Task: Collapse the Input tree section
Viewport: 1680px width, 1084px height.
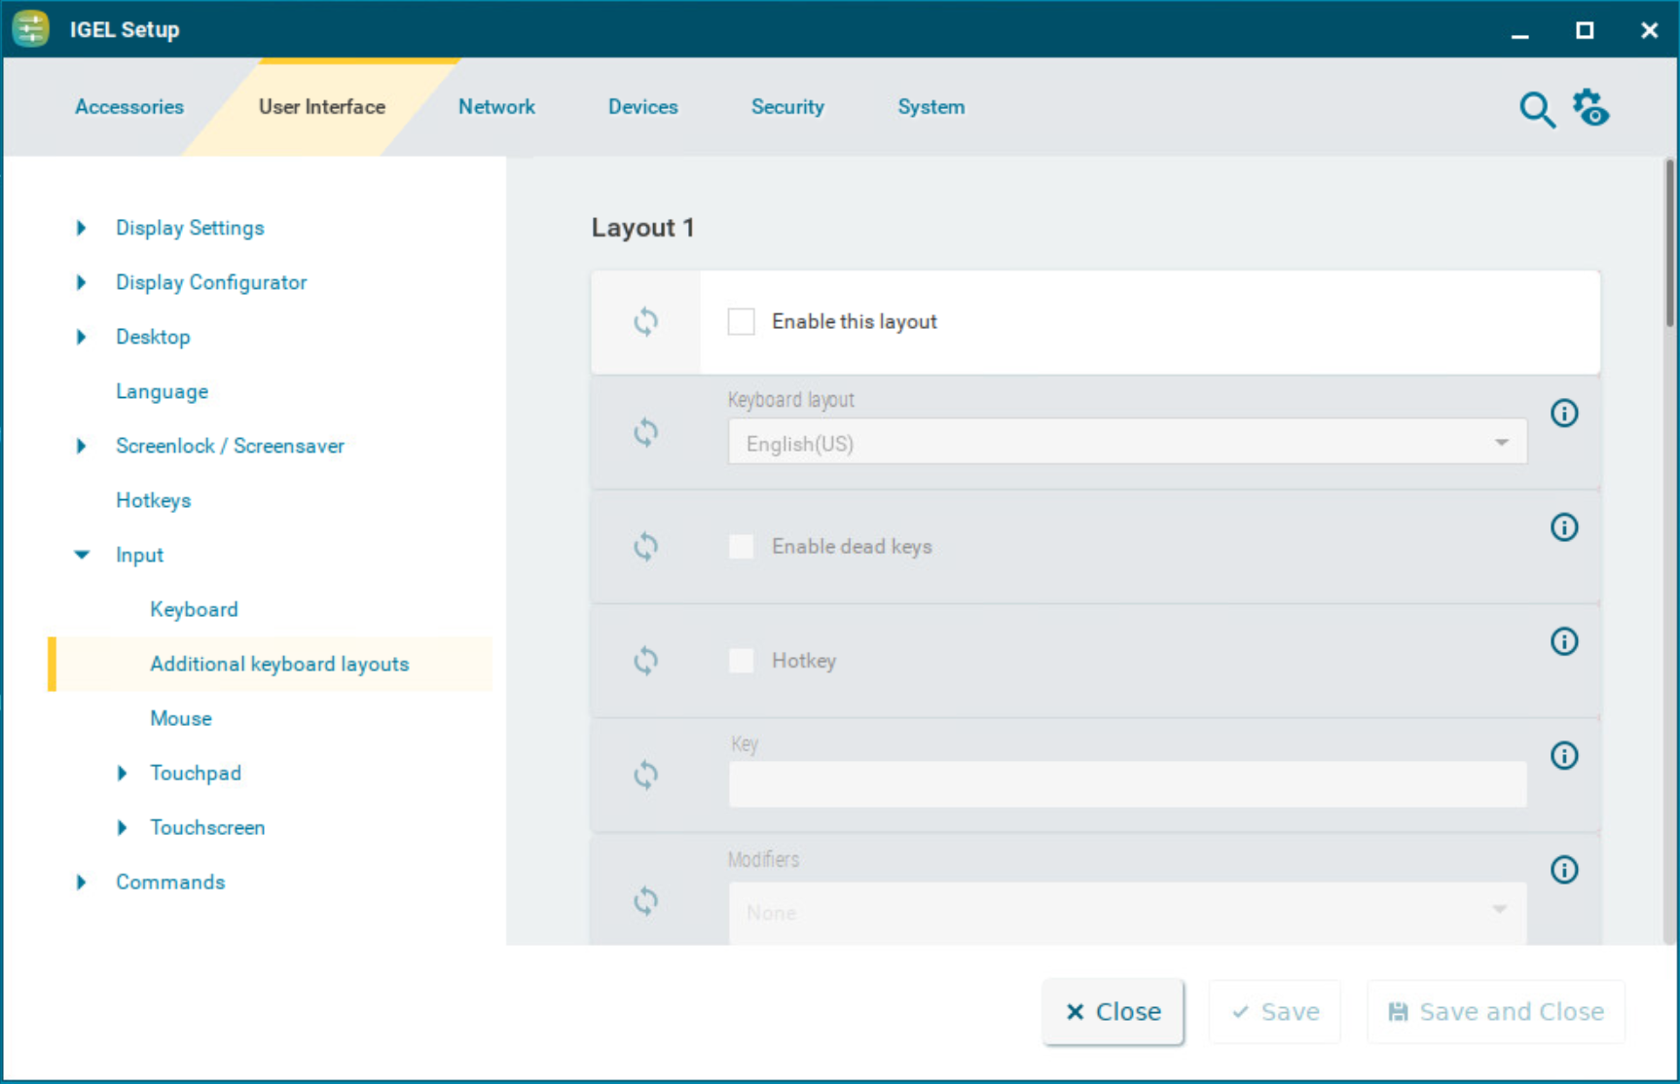Action: 82,555
